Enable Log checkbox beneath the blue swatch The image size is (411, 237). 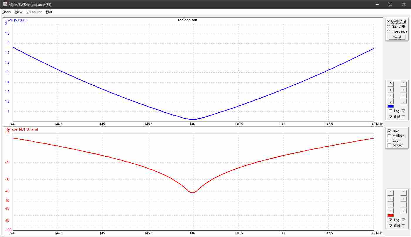point(390,111)
